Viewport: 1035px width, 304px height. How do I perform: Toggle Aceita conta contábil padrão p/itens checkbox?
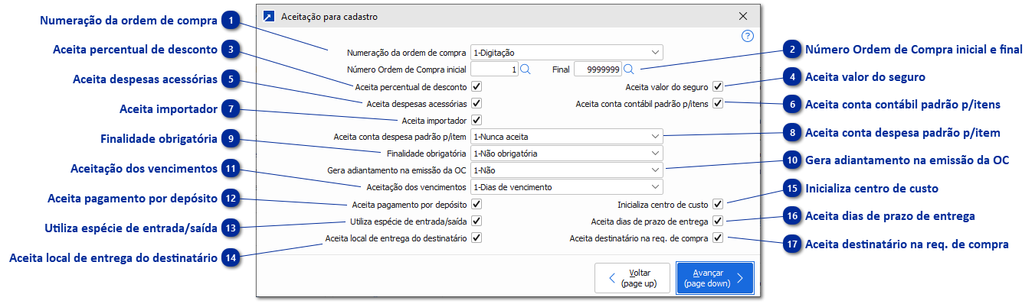718,103
